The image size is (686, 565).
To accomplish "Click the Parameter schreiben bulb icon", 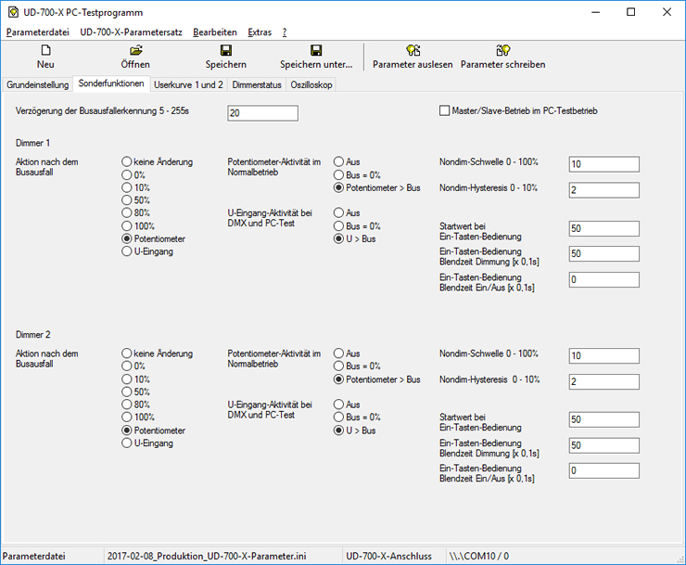I will point(502,50).
